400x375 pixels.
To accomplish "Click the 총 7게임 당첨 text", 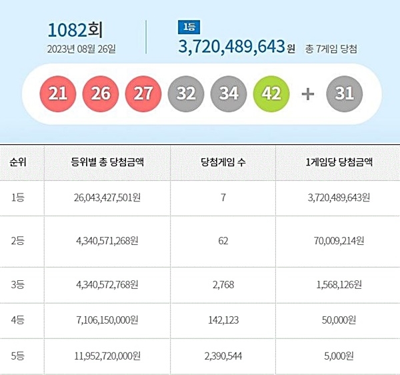I will tap(331, 49).
